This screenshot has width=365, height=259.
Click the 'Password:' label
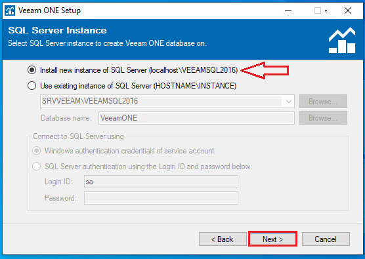(60, 198)
